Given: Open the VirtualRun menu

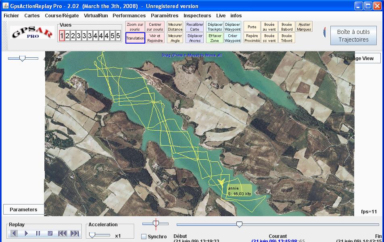Looking at the screenshot, I should coord(96,15).
